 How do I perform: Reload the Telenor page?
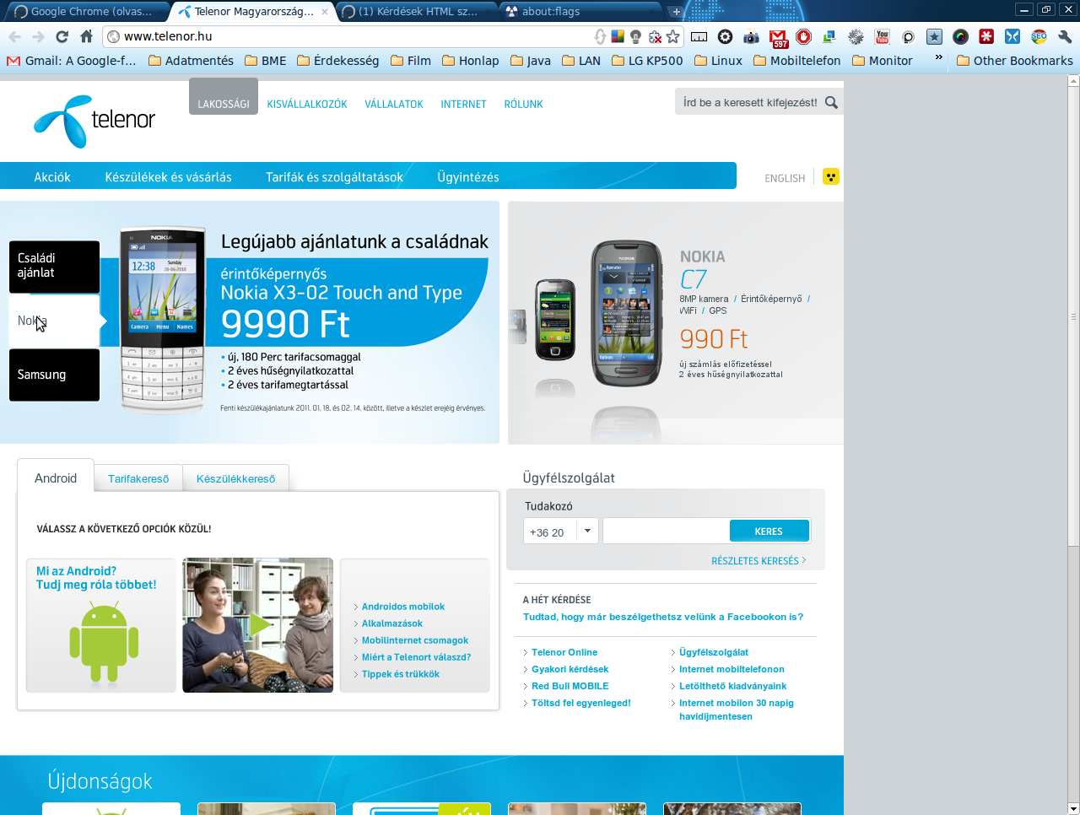[x=62, y=36]
